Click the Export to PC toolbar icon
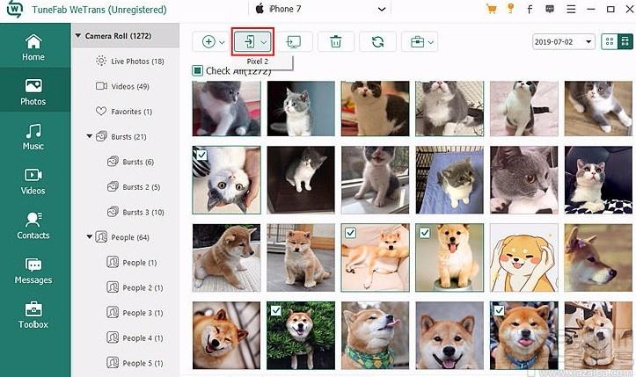Viewport: 636px width, 377px height. (293, 42)
